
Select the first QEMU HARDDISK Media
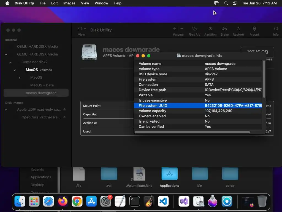tap(37, 46)
